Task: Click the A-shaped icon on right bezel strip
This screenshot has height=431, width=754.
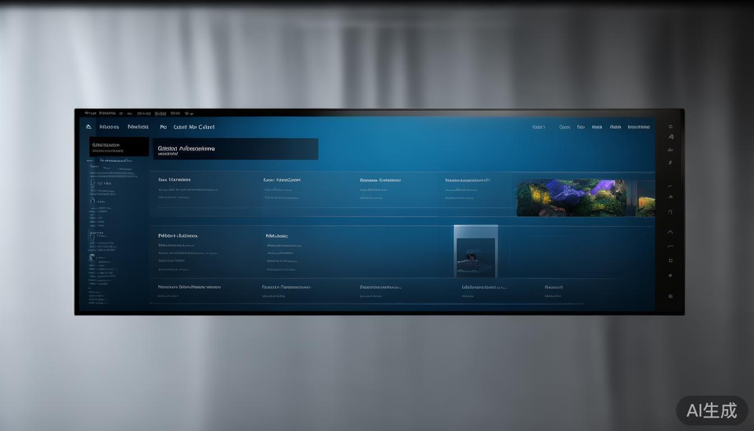Action: click(x=670, y=137)
